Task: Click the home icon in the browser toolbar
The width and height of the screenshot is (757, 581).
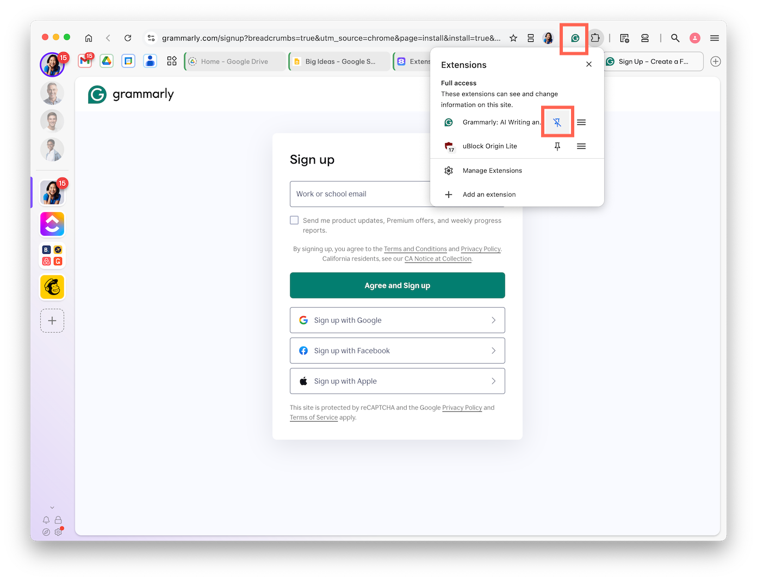Action: (89, 38)
